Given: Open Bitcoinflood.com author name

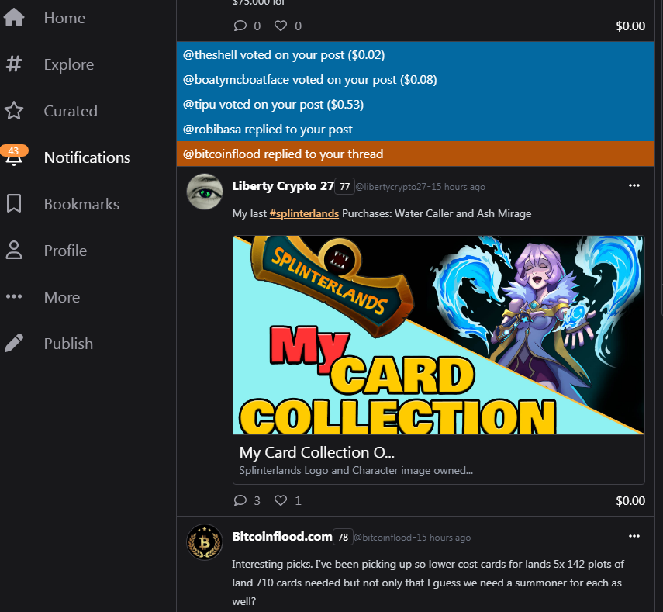Looking at the screenshot, I should coord(282,537).
